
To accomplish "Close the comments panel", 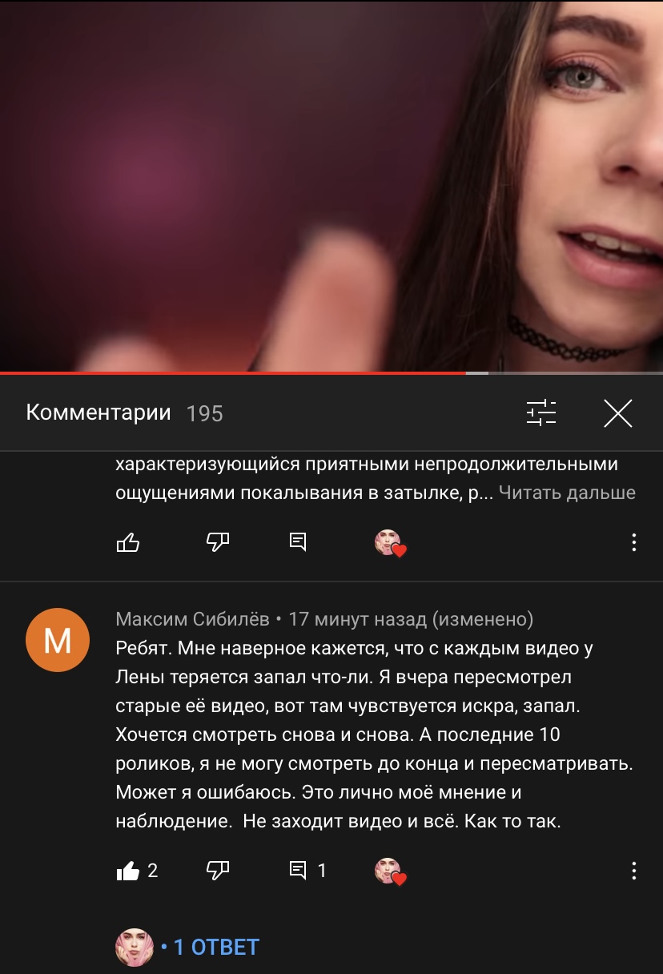I will coord(617,413).
